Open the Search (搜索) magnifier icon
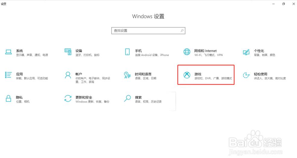Viewport: 297px width, 158px height. click(x=127, y=98)
